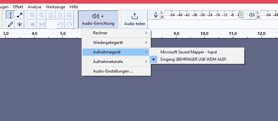Click Fit project to width zoom
278x121 pixels.
pyautogui.click(x=60, y=15)
